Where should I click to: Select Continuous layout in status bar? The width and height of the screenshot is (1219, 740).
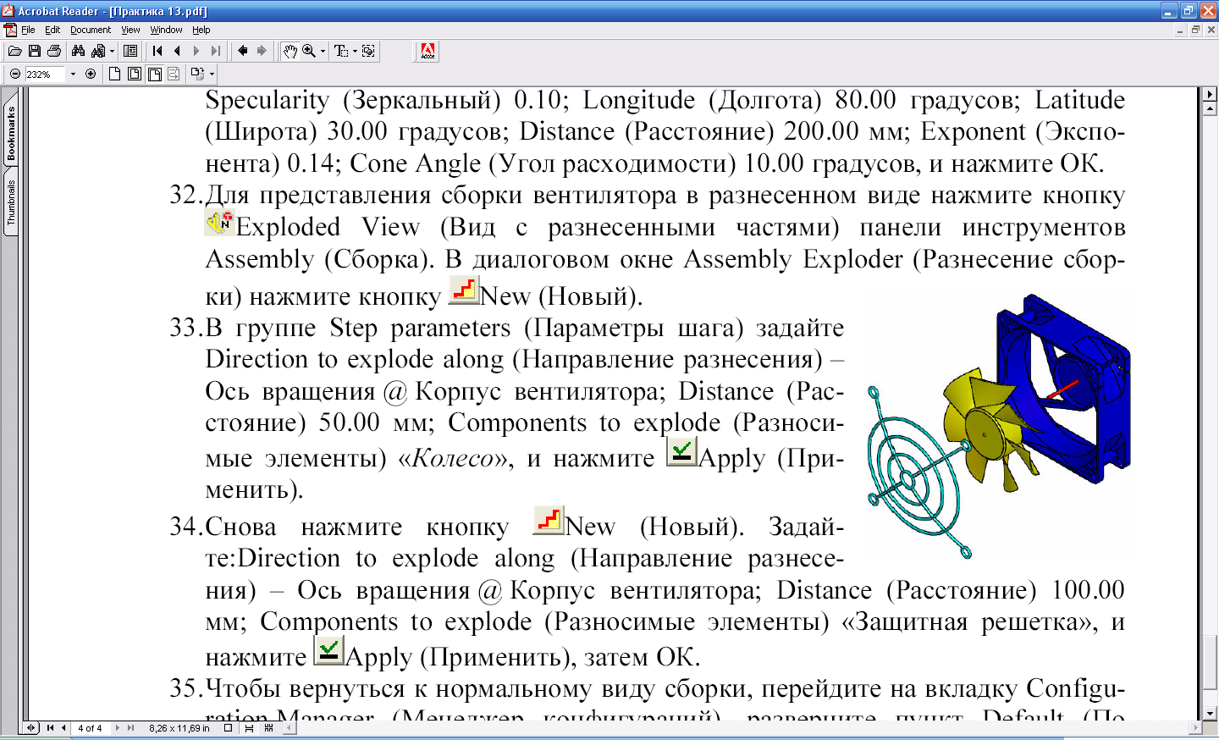pos(249,727)
